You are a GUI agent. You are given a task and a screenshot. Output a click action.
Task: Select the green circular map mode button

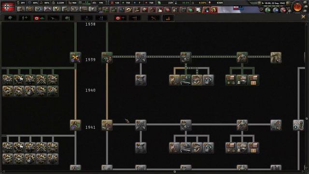(x=267, y=10)
